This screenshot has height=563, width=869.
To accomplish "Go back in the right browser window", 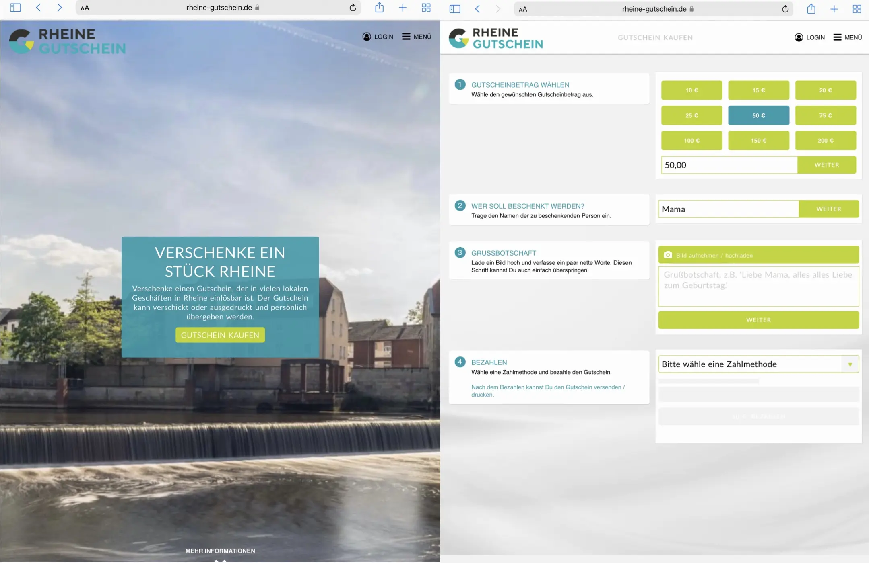I will tap(477, 9).
